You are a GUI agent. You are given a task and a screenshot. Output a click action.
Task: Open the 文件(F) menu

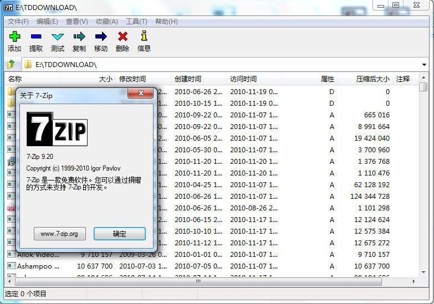(x=18, y=22)
